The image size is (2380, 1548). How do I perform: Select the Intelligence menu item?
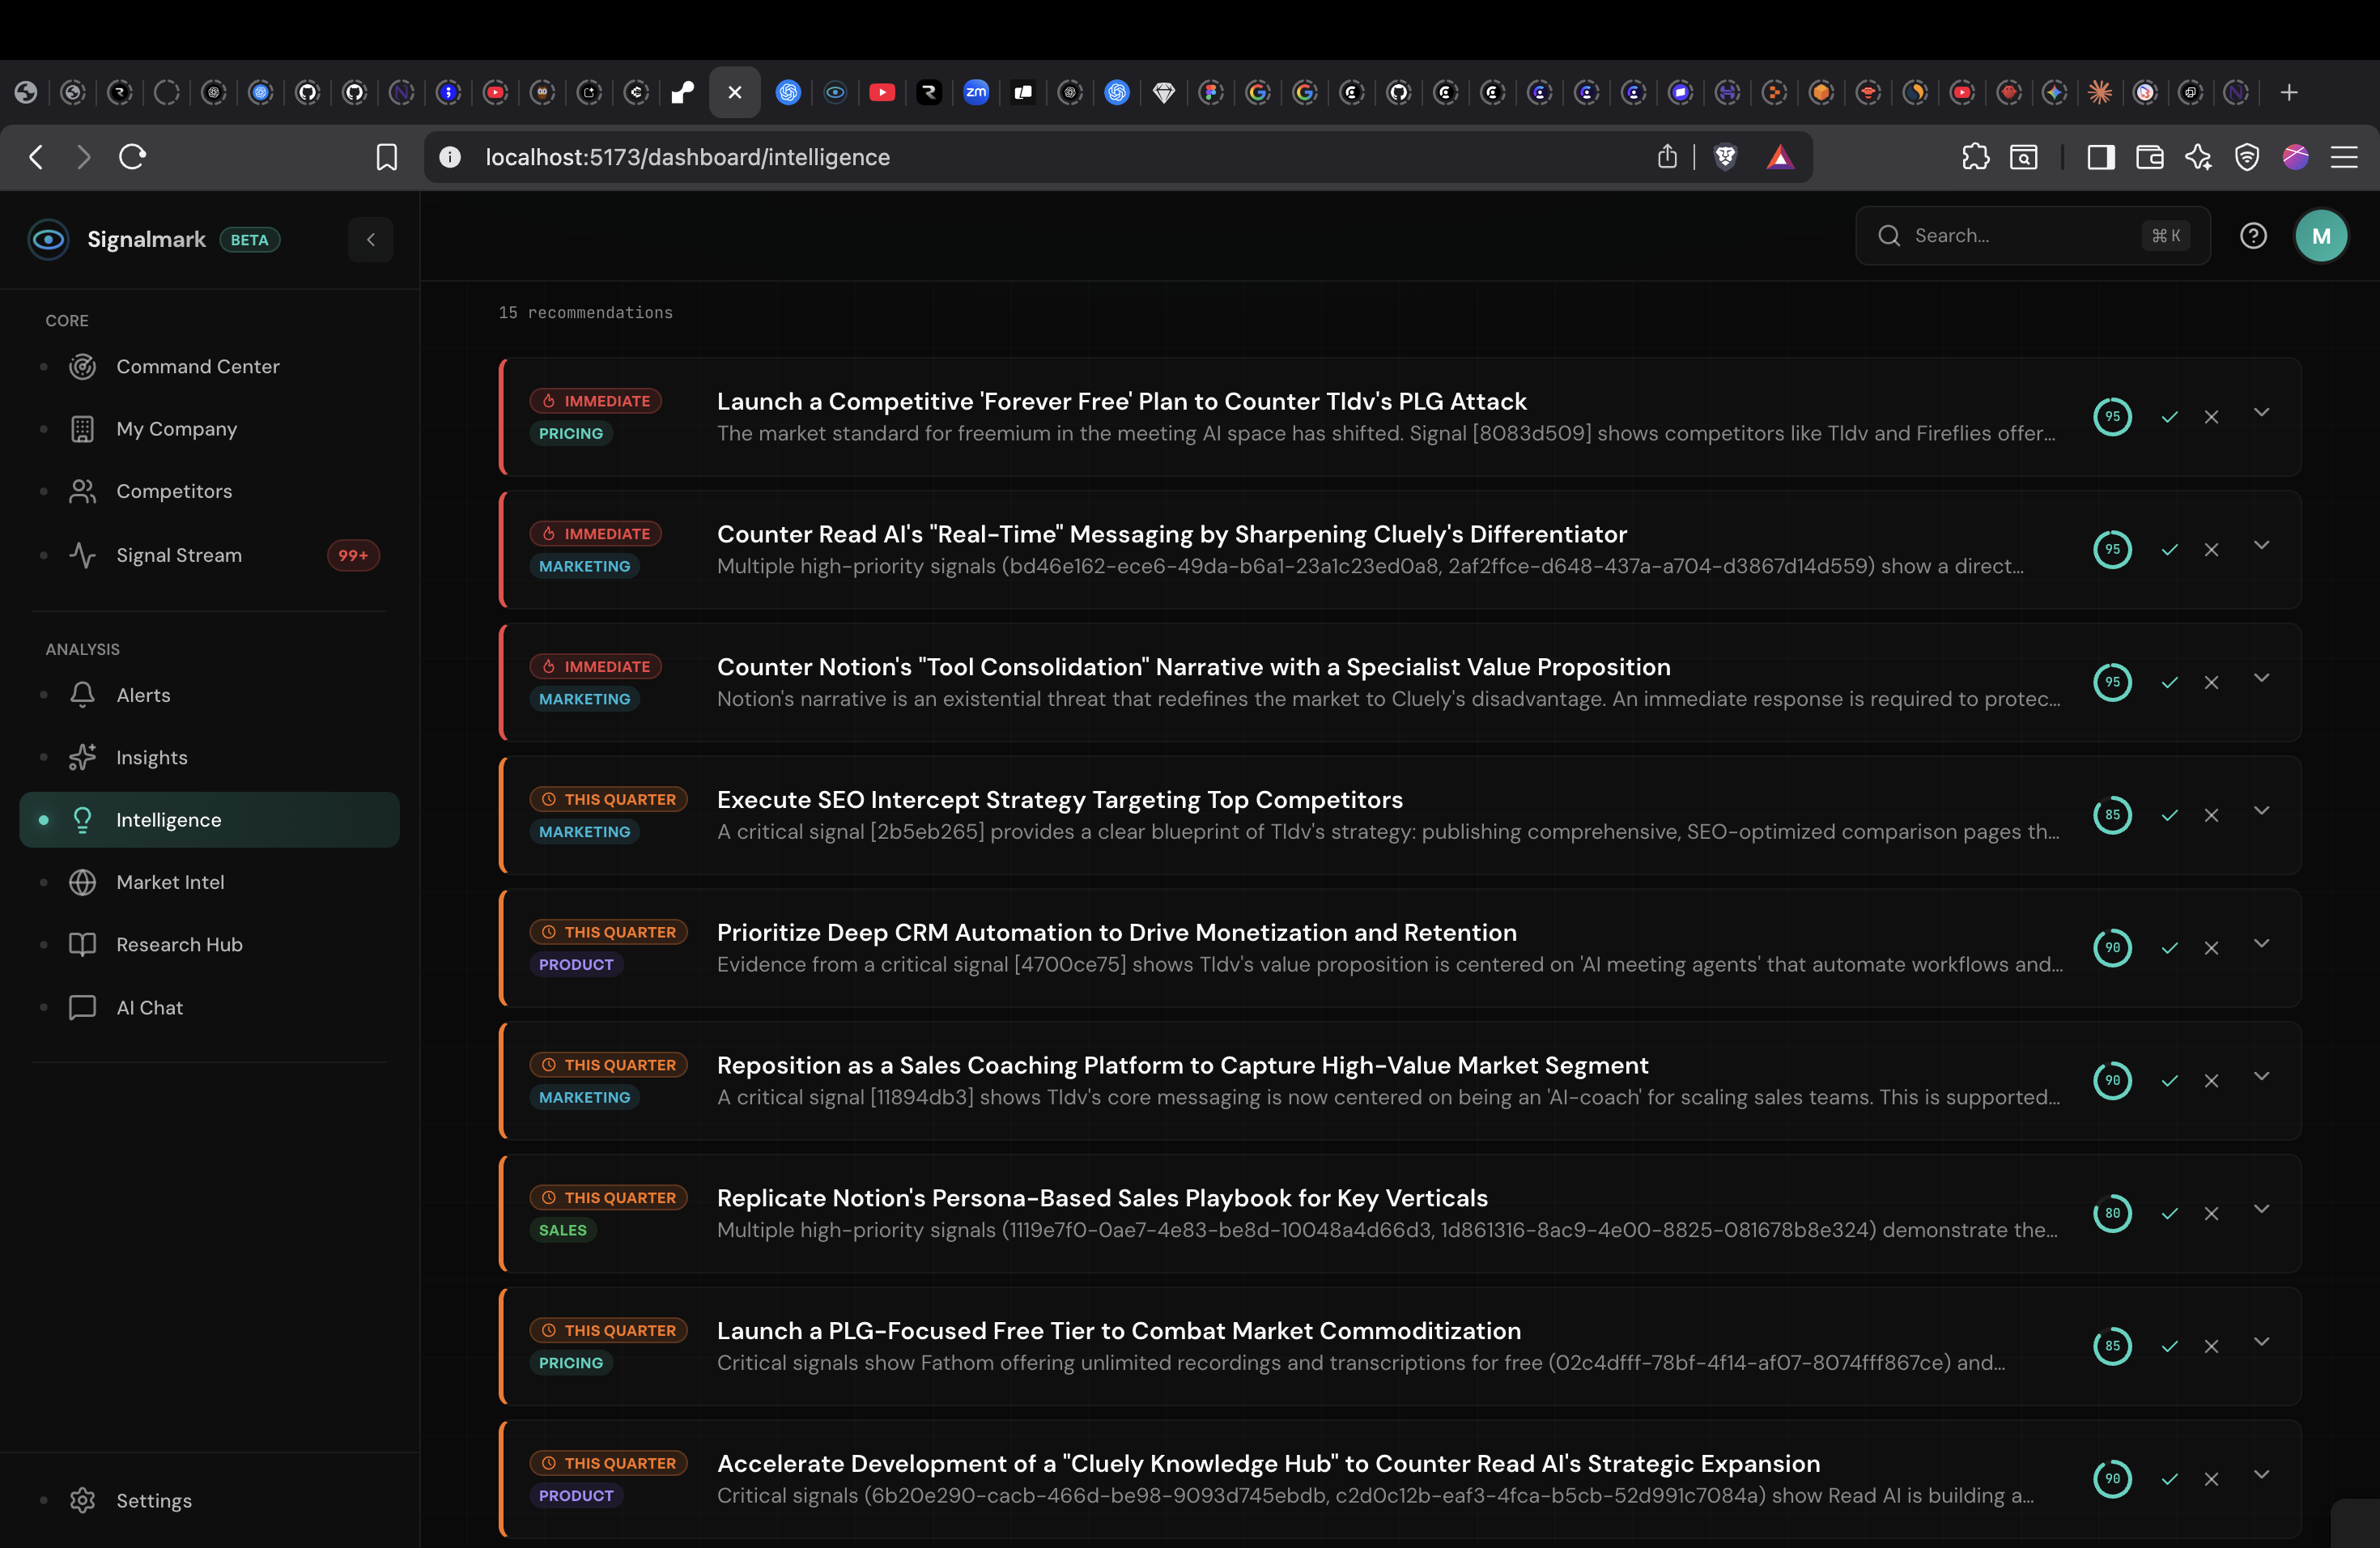click(x=168, y=819)
